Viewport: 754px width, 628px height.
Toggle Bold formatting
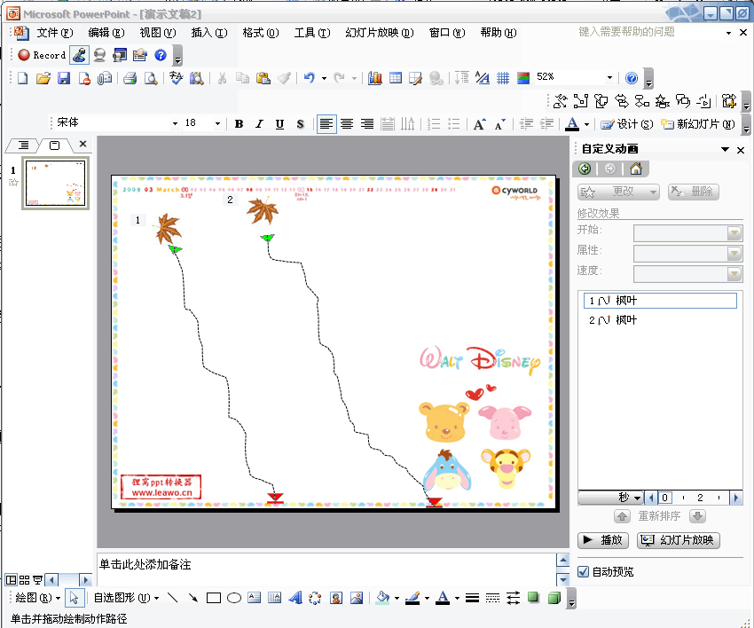(239, 124)
